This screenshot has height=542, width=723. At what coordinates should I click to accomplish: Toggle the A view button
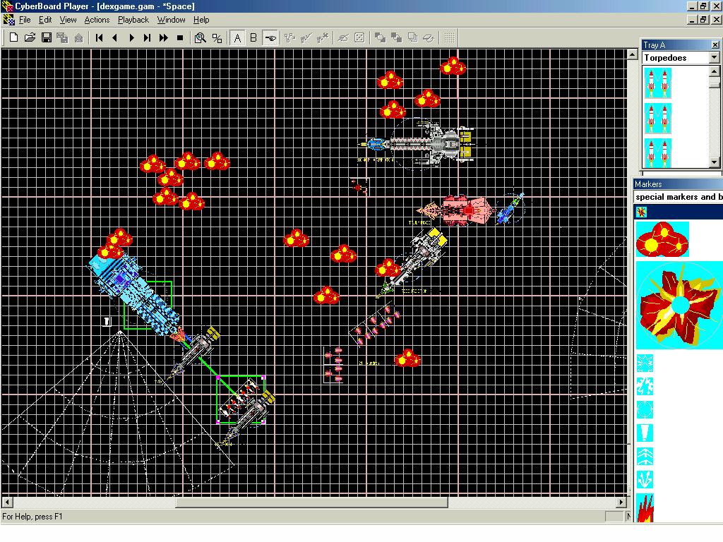(237, 38)
